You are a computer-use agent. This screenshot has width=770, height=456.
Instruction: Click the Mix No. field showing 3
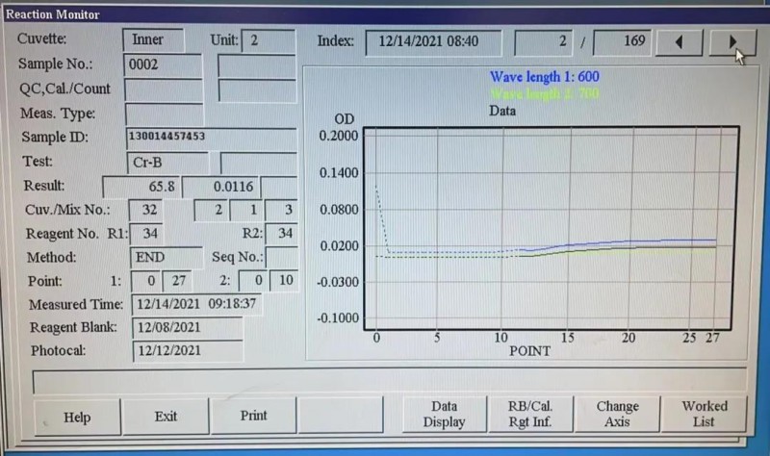(281, 210)
